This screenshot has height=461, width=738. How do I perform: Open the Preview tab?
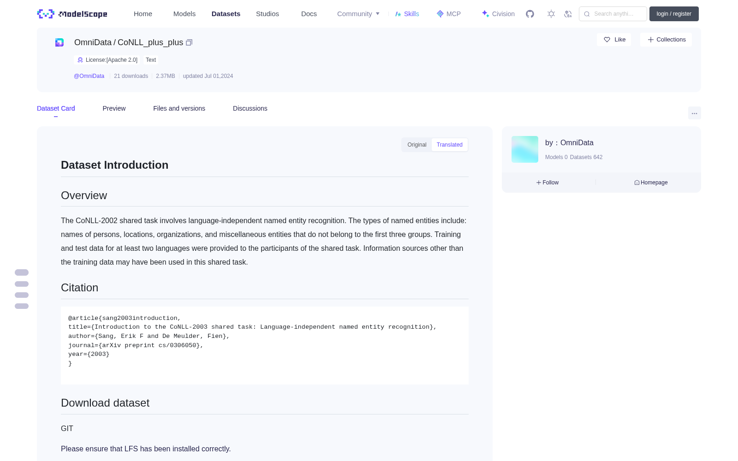(x=114, y=108)
